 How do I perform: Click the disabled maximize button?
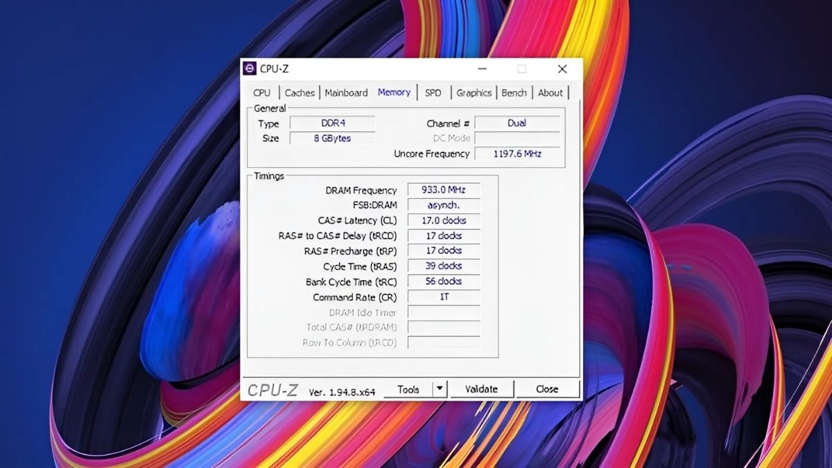[x=522, y=69]
